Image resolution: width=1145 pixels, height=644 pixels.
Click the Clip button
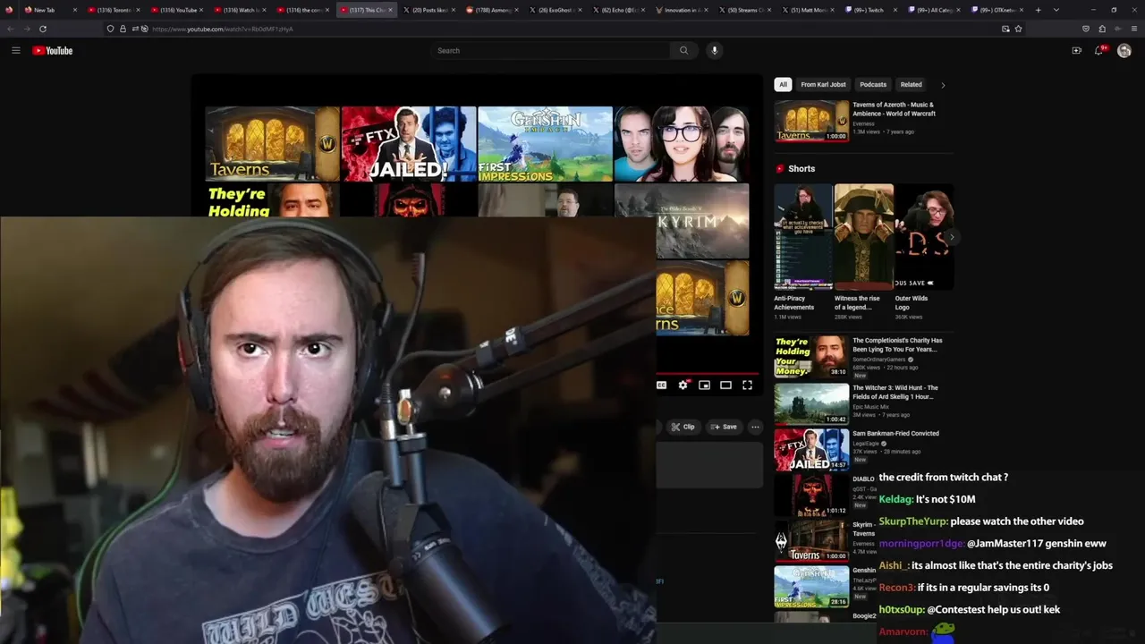(683, 427)
